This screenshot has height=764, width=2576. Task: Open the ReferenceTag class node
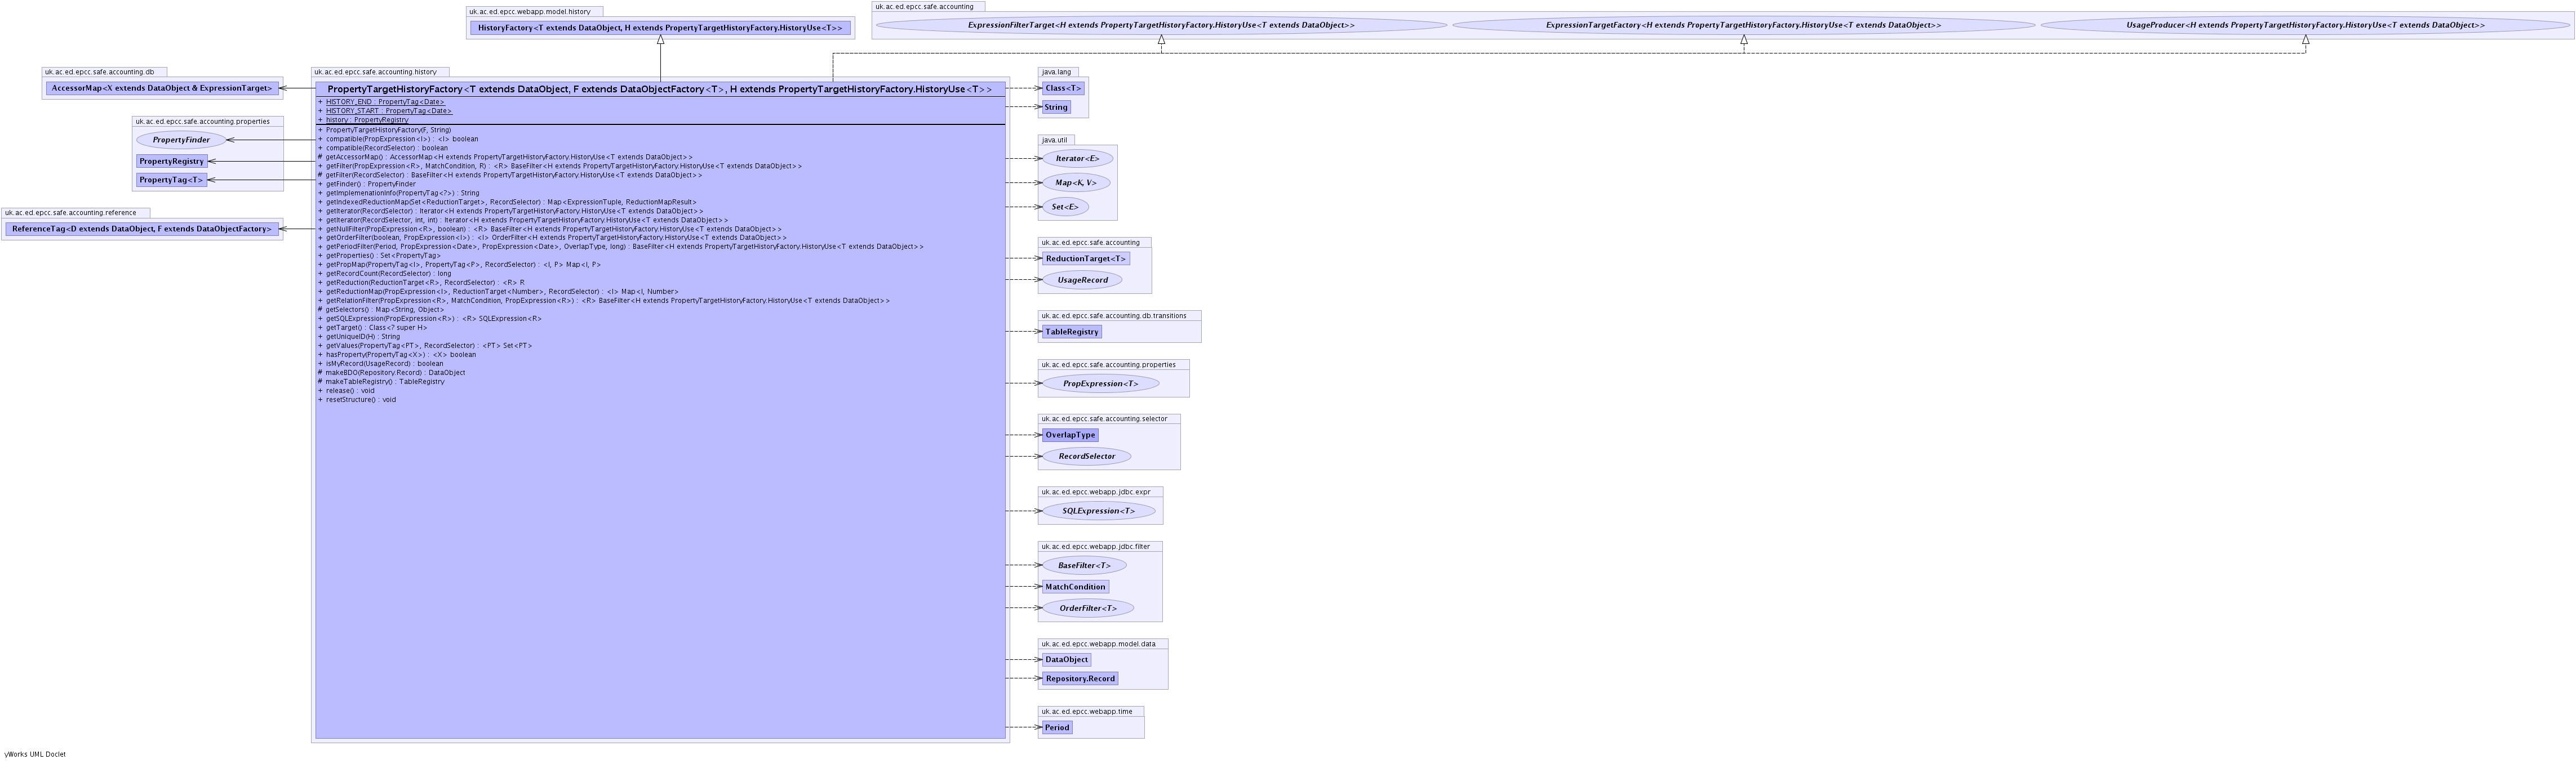[x=141, y=229]
